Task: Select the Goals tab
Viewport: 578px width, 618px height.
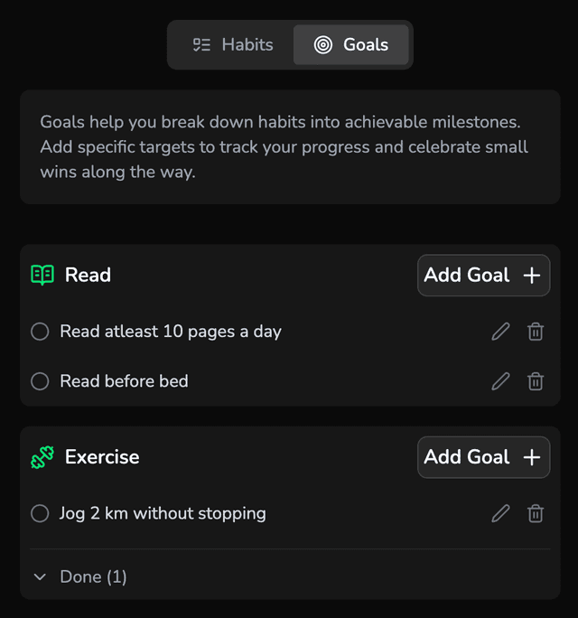Action: point(351,44)
